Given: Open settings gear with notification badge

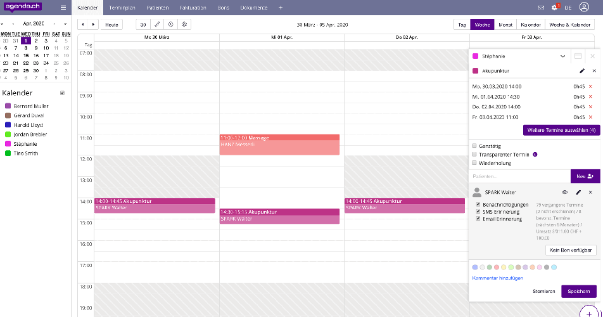Looking at the screenshot, I should (554, 8).
